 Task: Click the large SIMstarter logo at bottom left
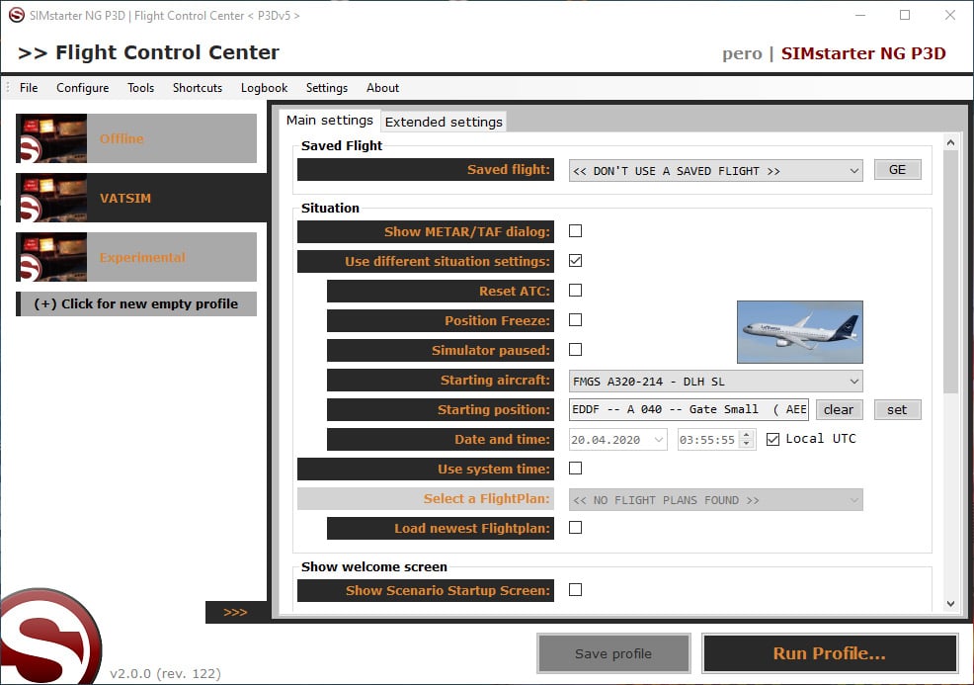click(x=49, y=638)
